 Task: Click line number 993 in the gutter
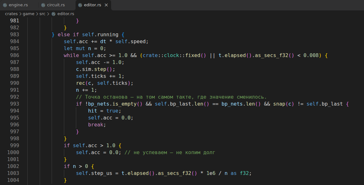(14, 104)
